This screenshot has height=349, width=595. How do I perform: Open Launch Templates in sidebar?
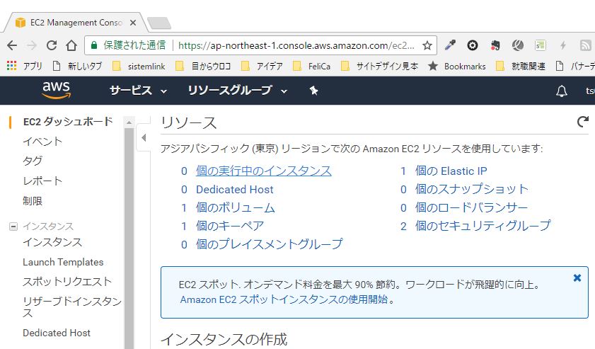point(63,263)
